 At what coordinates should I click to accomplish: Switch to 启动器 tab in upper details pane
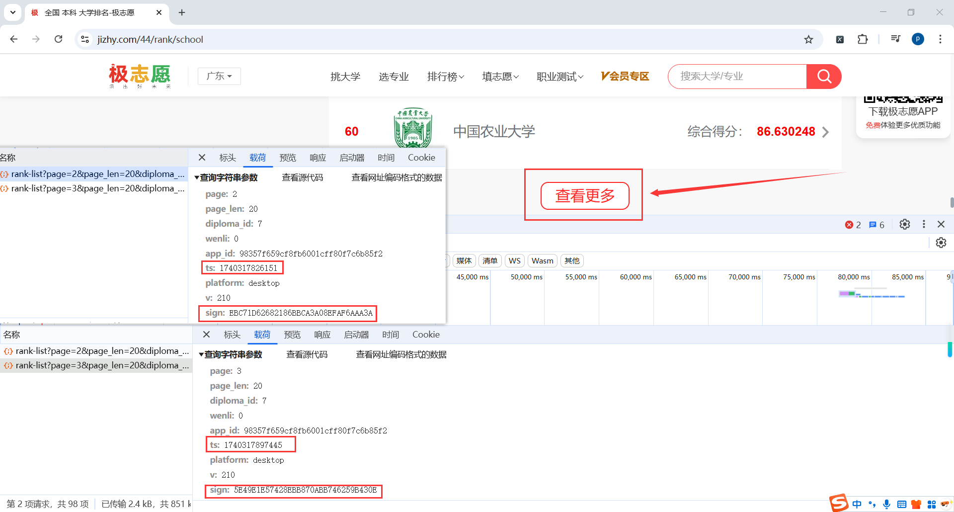coord(352,158)
